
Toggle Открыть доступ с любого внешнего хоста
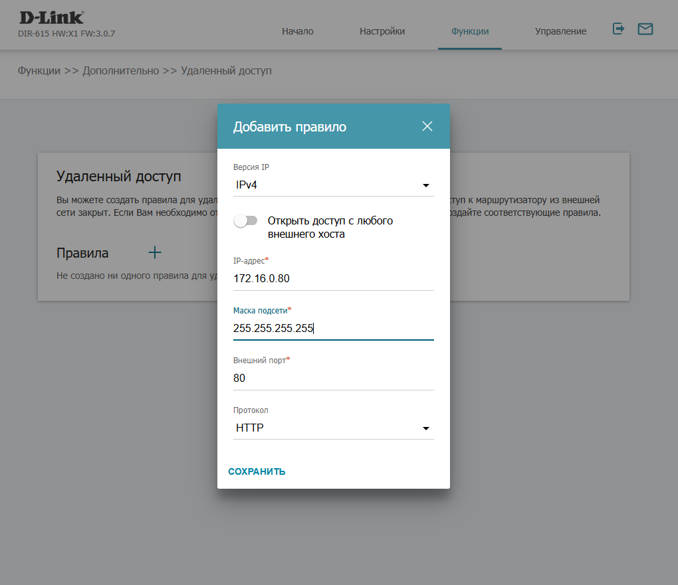(x=245, y=220)
